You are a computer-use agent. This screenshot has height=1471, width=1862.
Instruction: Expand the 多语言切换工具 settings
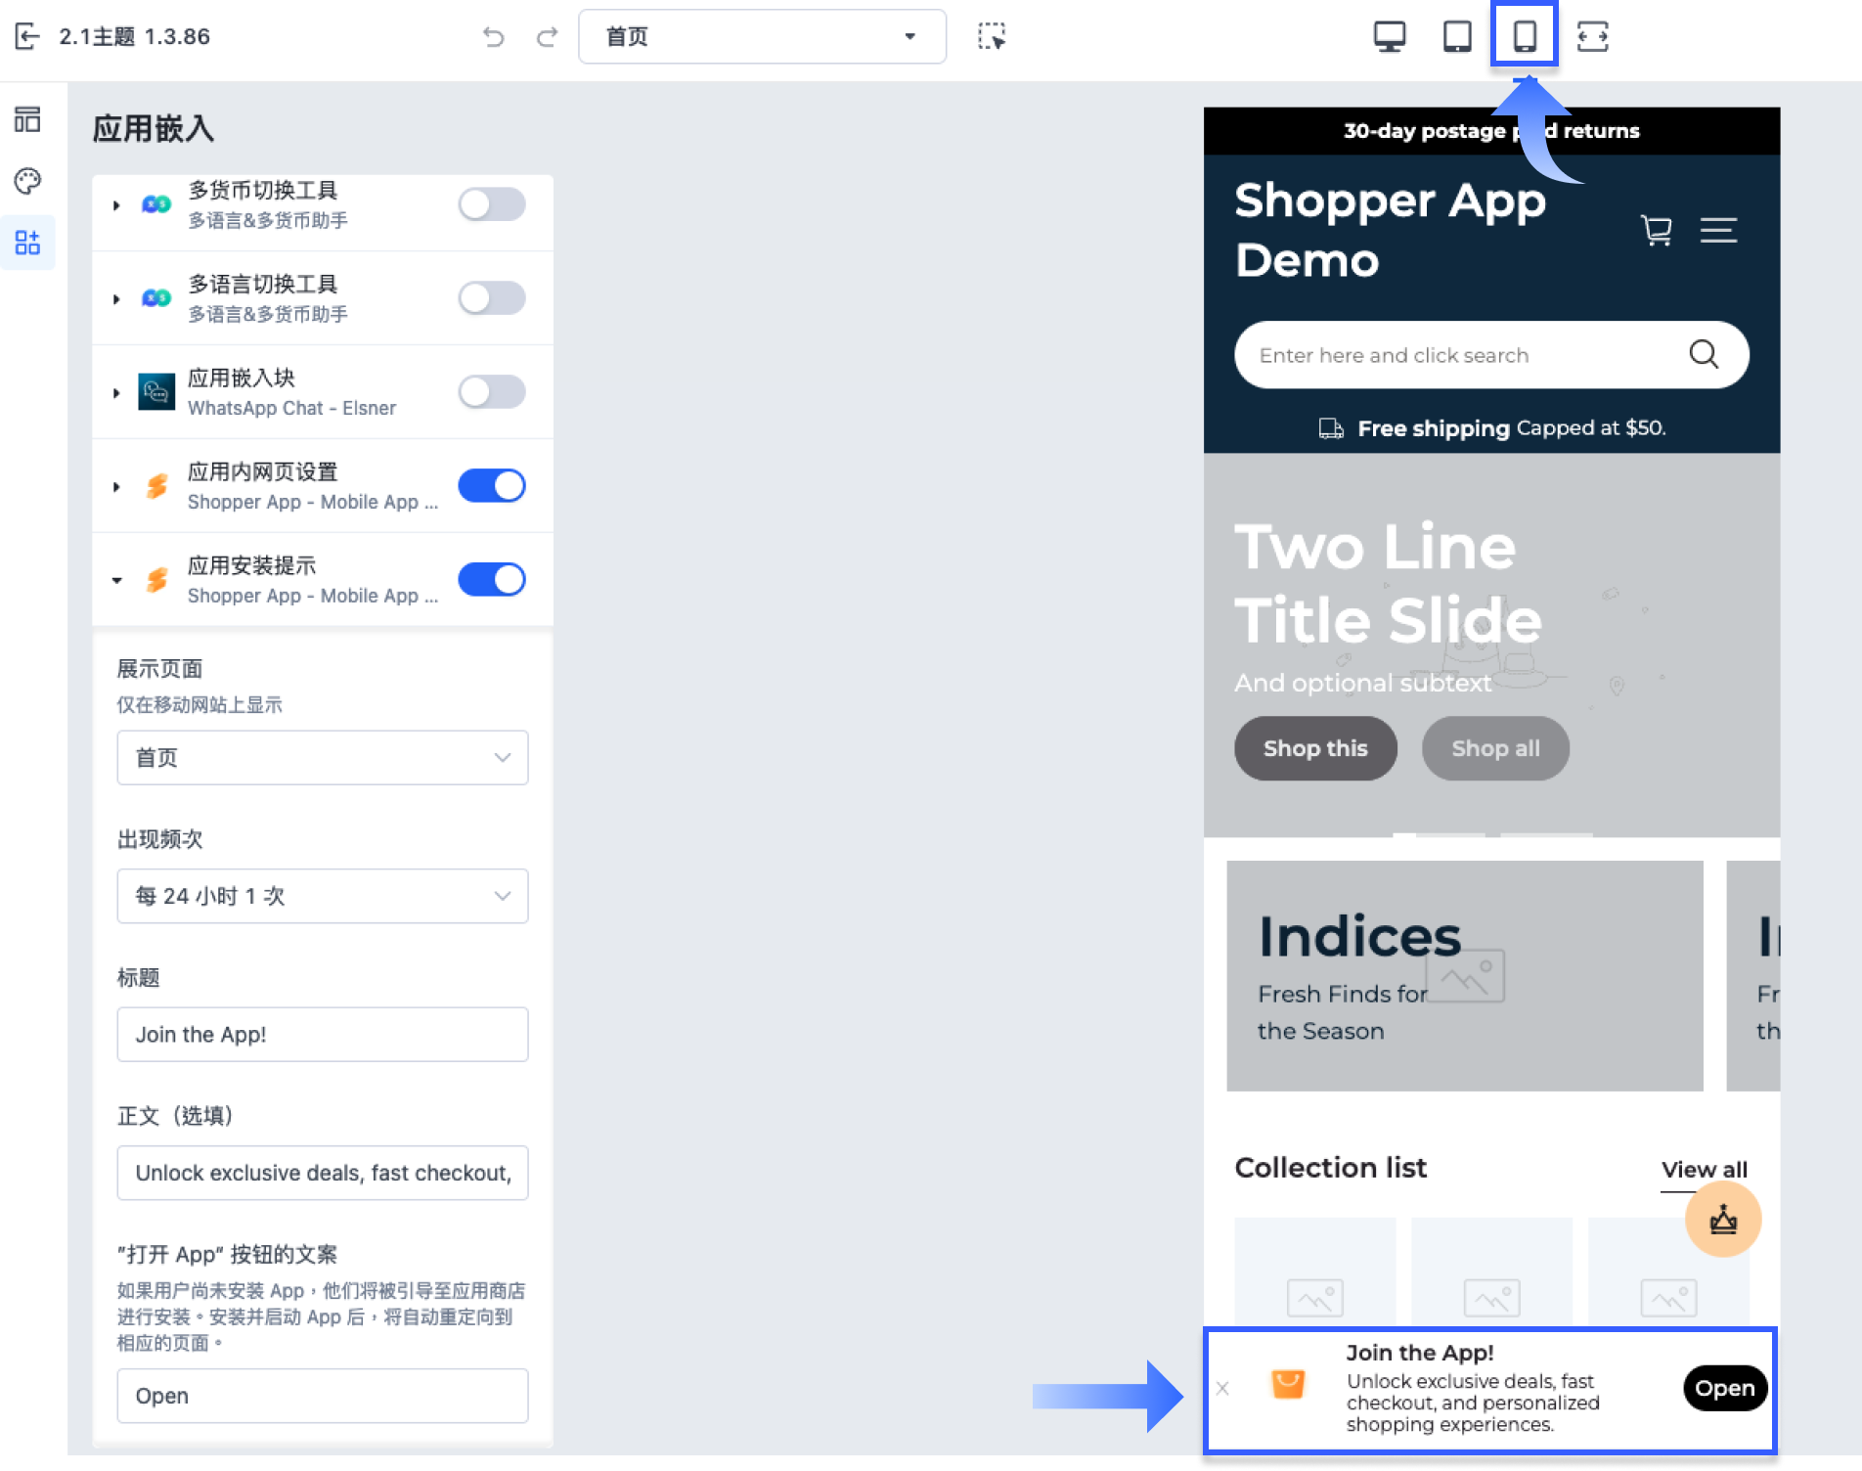[116, 299]
